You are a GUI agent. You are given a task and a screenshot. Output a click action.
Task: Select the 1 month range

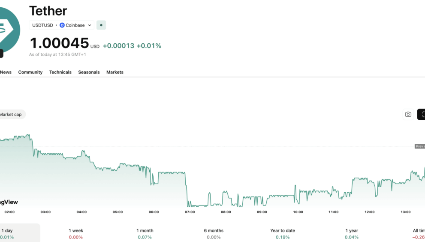point(145,233)
